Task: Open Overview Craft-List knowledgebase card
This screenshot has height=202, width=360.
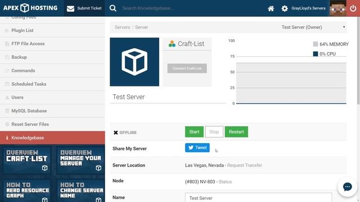Action: pos(27,161)
